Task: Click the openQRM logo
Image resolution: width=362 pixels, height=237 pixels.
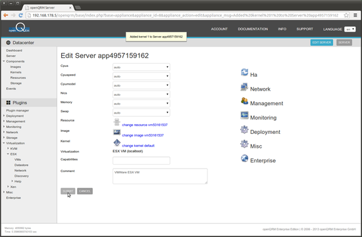Action: coord(19,28)
